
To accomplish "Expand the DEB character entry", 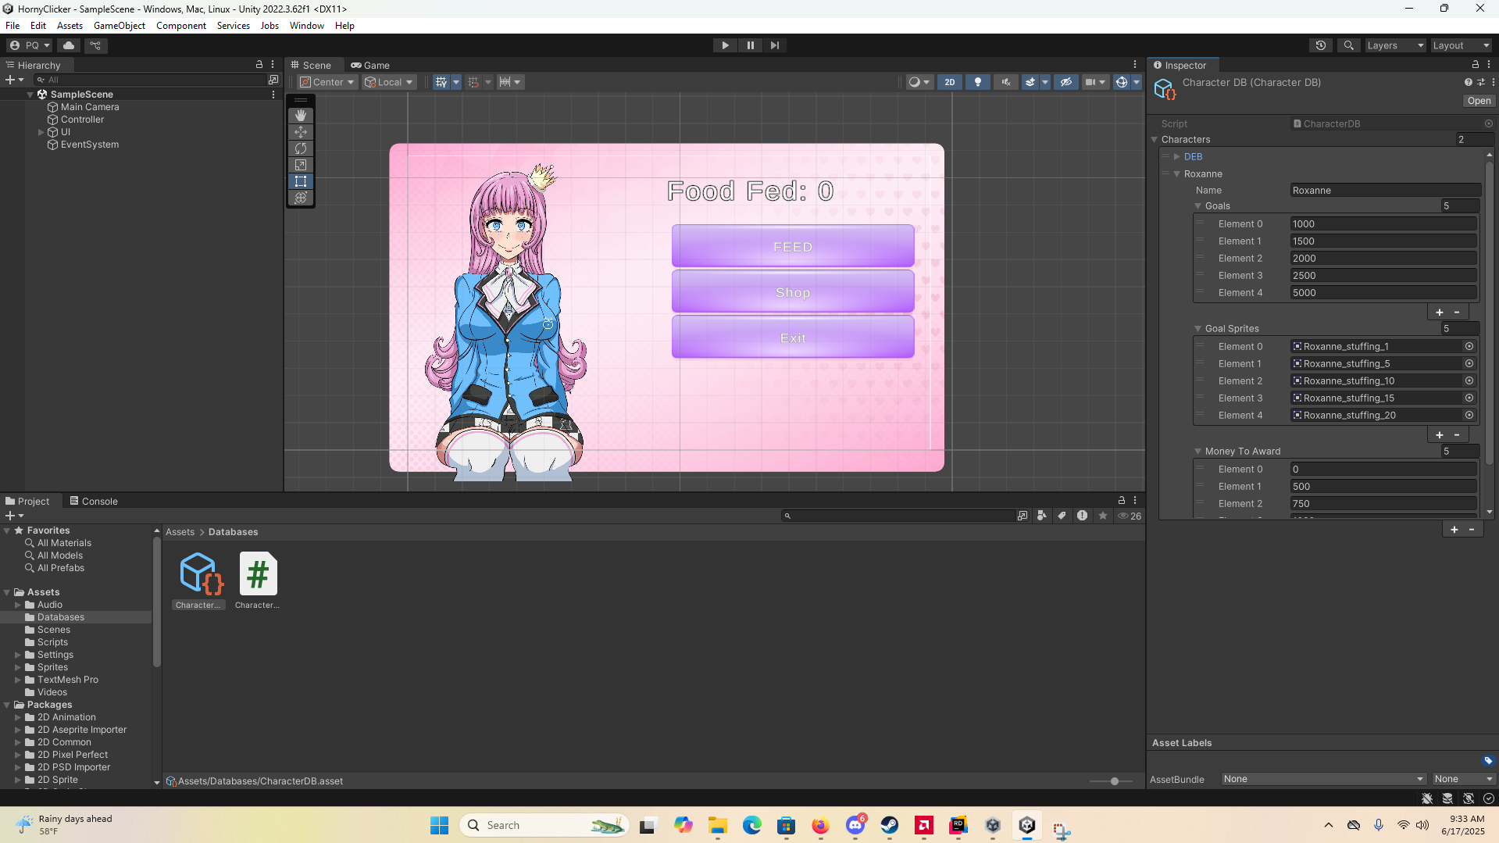I will coord(1177,157).
